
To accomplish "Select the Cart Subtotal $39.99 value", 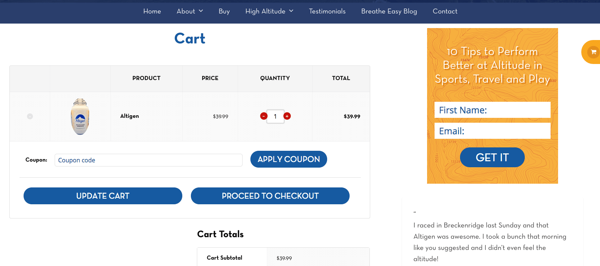I will [x=284, y=258].
